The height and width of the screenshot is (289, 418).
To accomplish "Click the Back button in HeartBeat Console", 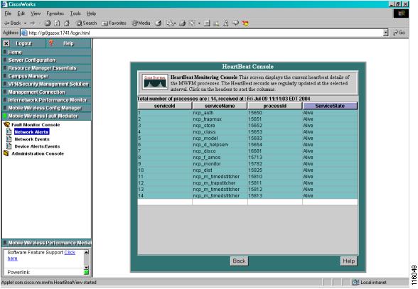I will (x=239, y=261).
